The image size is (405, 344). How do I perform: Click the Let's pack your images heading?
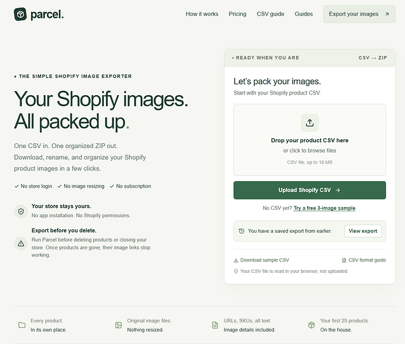coord(277,81)
